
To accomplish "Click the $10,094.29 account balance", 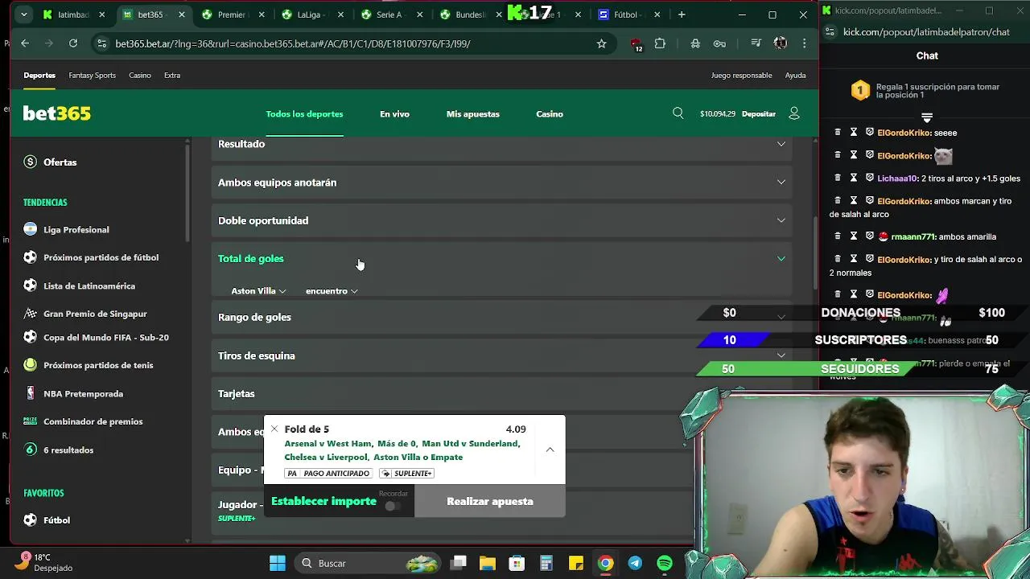I will tap(718, 113).
